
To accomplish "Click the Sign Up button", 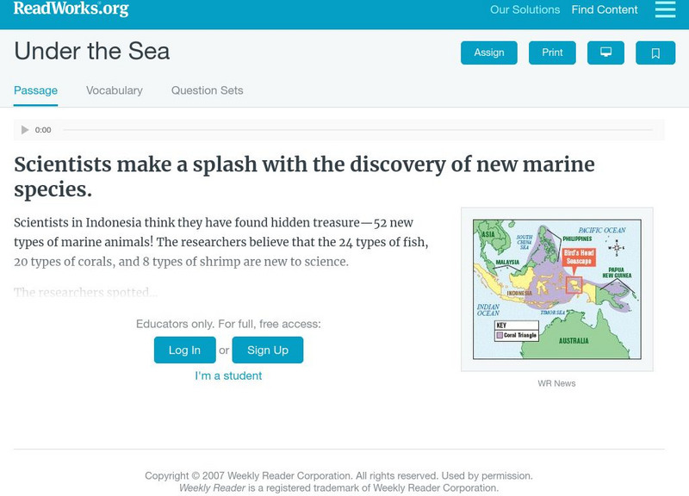I will pyautogui.click(x=267, y=350).
